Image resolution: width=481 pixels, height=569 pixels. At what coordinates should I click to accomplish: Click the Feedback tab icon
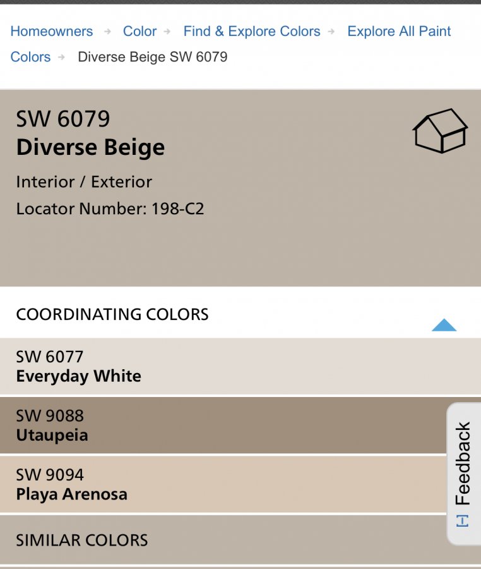(x=463, y=521)
